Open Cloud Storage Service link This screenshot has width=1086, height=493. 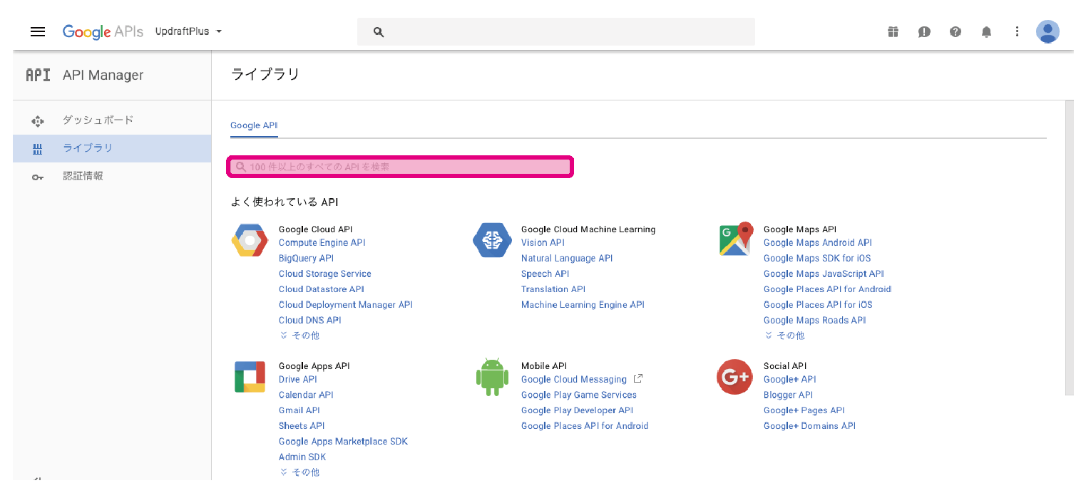tap(325, 274)
